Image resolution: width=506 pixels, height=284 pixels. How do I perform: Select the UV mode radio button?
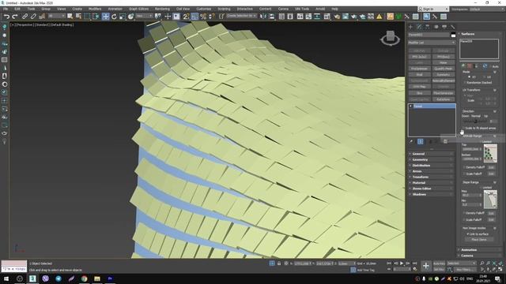pyautogui.click(x=485, y=77)
